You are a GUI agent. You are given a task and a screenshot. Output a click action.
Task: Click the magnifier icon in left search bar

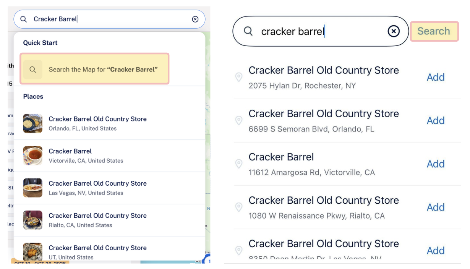pyautogui.click(x=24, y=19)
